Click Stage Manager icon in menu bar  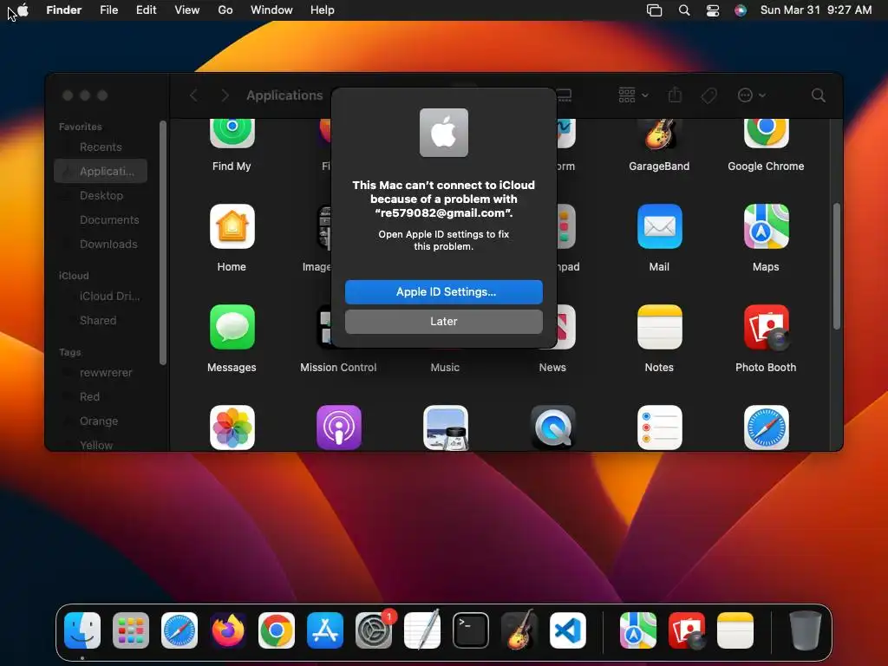click(x=654, y=10)
